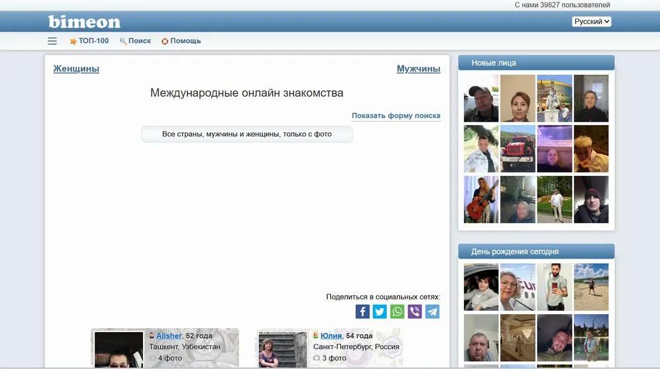Expand search via Показать форму поиска

coord(396,116)
